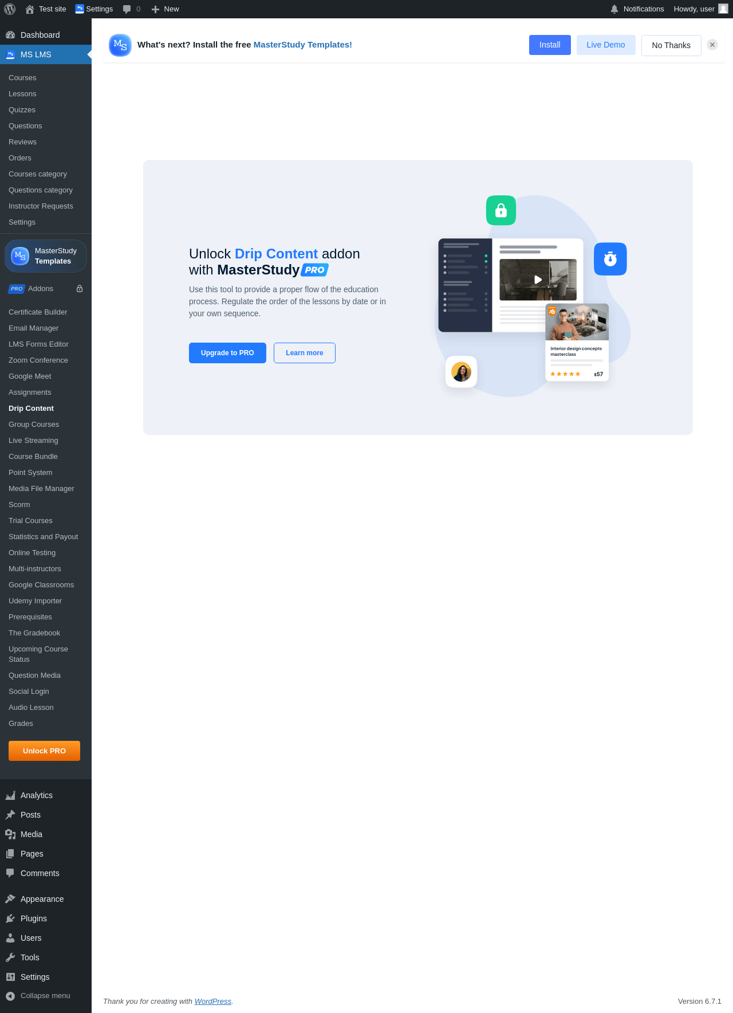The image size is (733, 1013).
Task: Click the green lock icon in illustration
Action: (501, 210)
